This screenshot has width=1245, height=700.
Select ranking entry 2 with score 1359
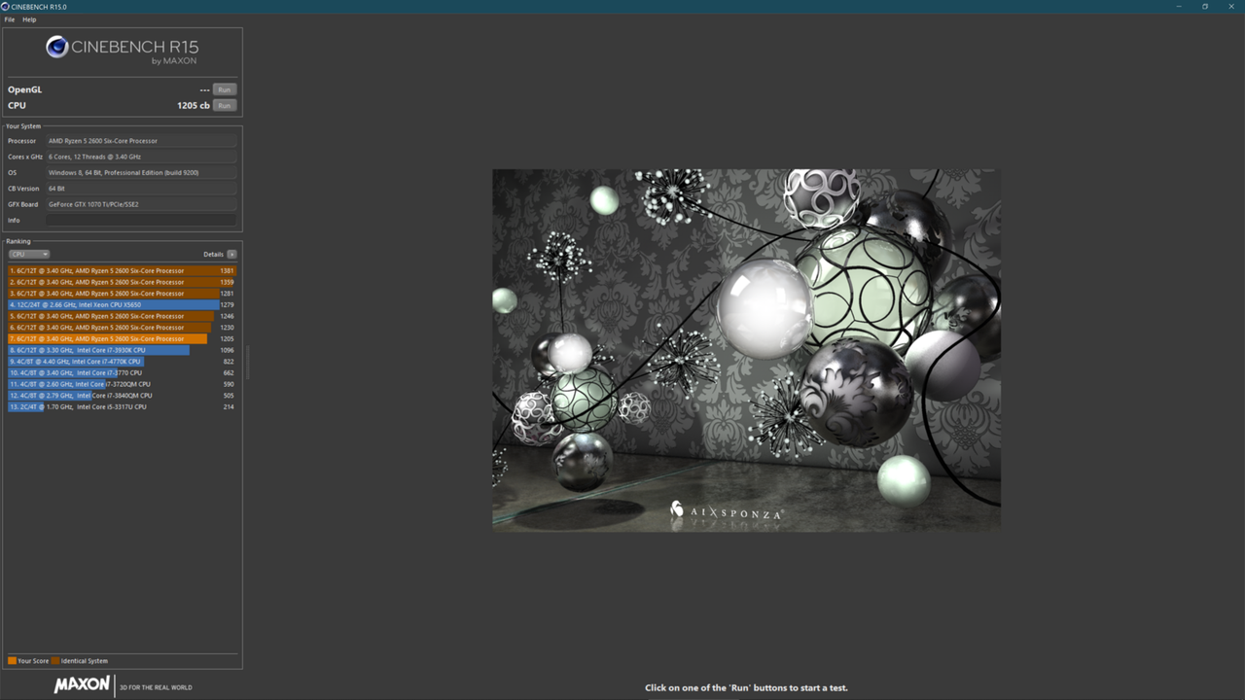(123, 282)
